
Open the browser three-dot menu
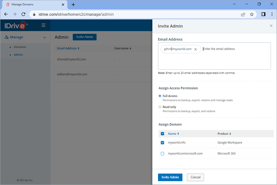click(x=272, y=14)
